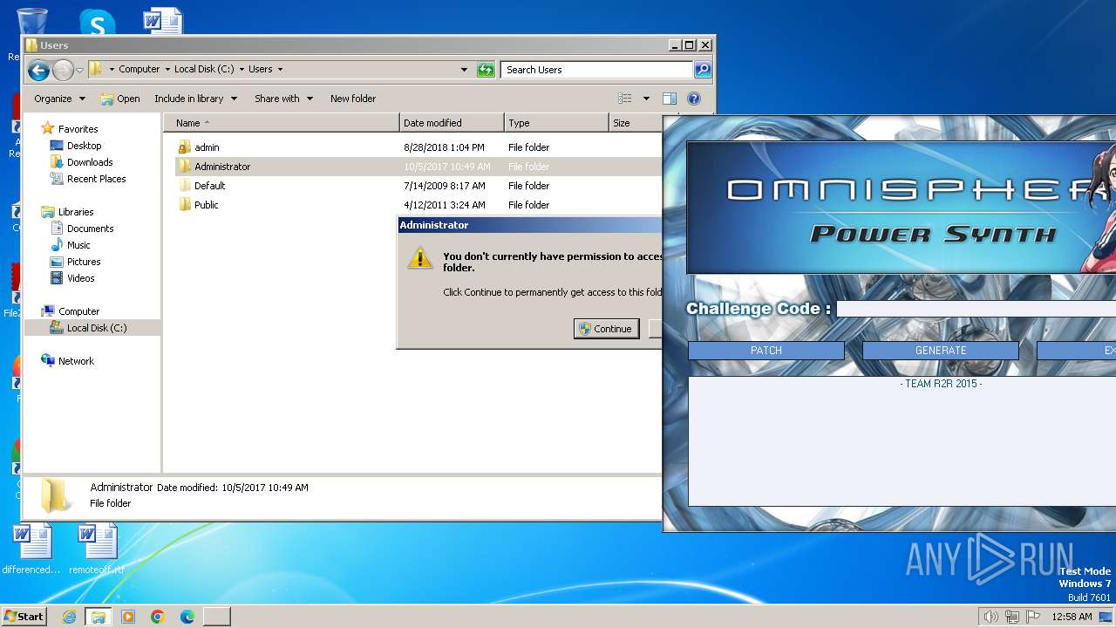Refresh the Users folder view
Viewport: 1116px width, 628px height.
[487, 70]
